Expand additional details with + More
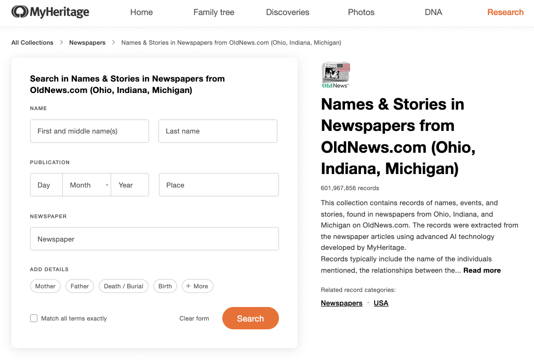534x360 pixels. [197, 286]
